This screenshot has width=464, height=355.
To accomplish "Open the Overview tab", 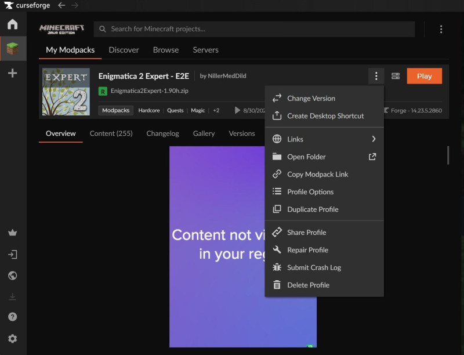I will (61, 133).
